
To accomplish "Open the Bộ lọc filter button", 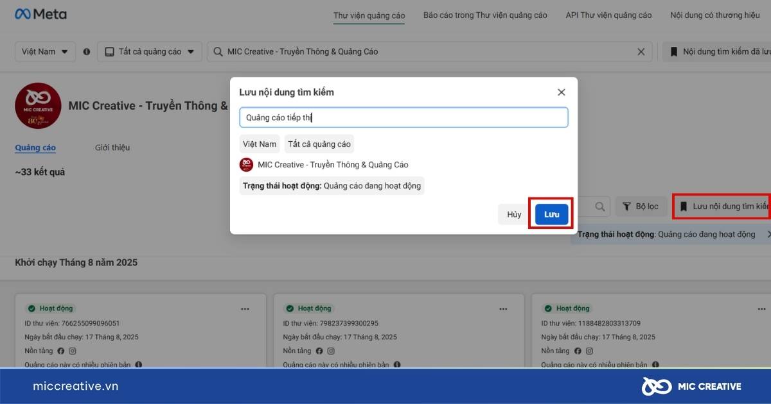I will [x=641, y=206].
